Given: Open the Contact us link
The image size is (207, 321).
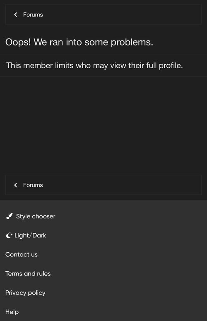Looking at the screenshot, I should (21, 254).
